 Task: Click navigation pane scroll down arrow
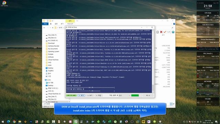coord(69,102)
